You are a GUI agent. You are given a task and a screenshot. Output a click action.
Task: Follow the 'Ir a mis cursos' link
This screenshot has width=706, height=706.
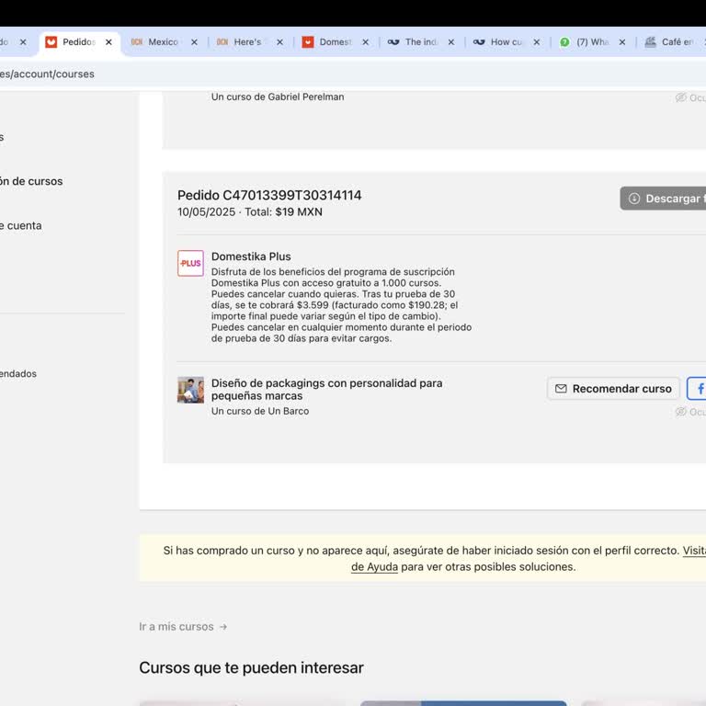pos(183,626)
